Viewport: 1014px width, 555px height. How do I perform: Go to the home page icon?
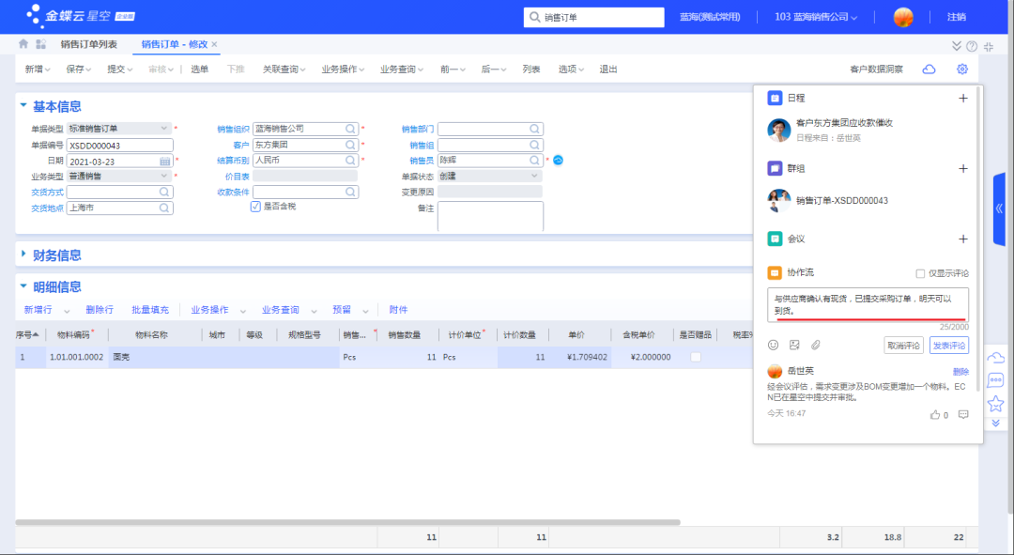pyautogui.click(x=23, y=44)
